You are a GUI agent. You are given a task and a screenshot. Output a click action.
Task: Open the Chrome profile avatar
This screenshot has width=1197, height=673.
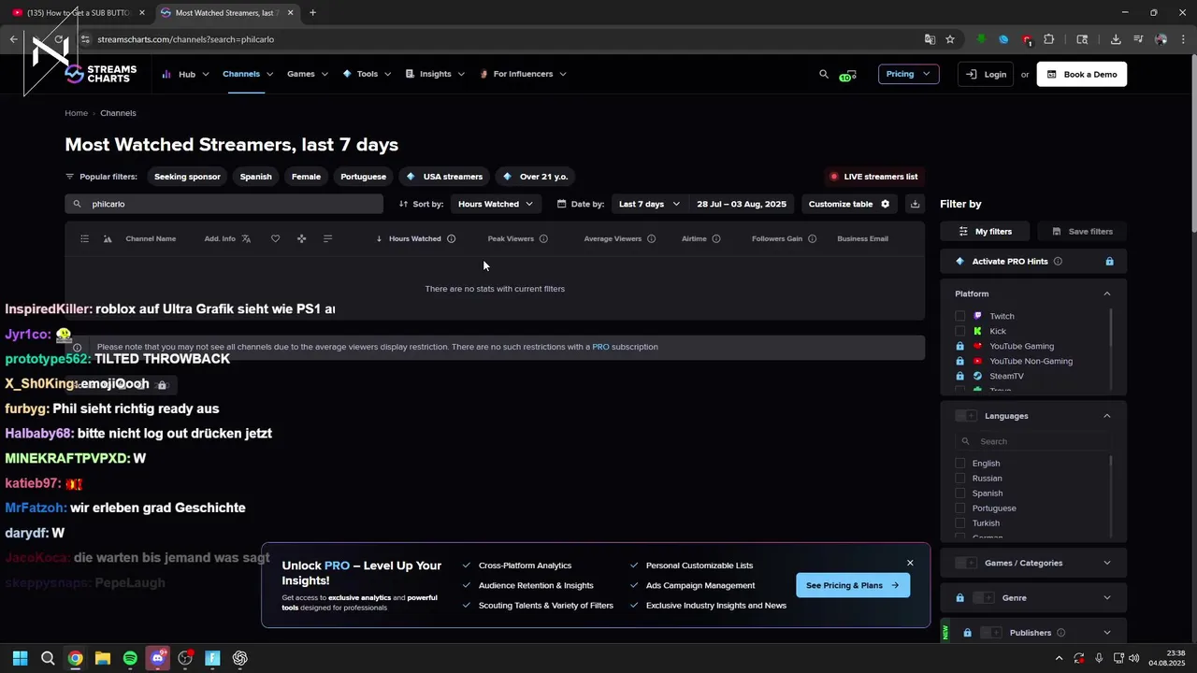pos(1161,39)
